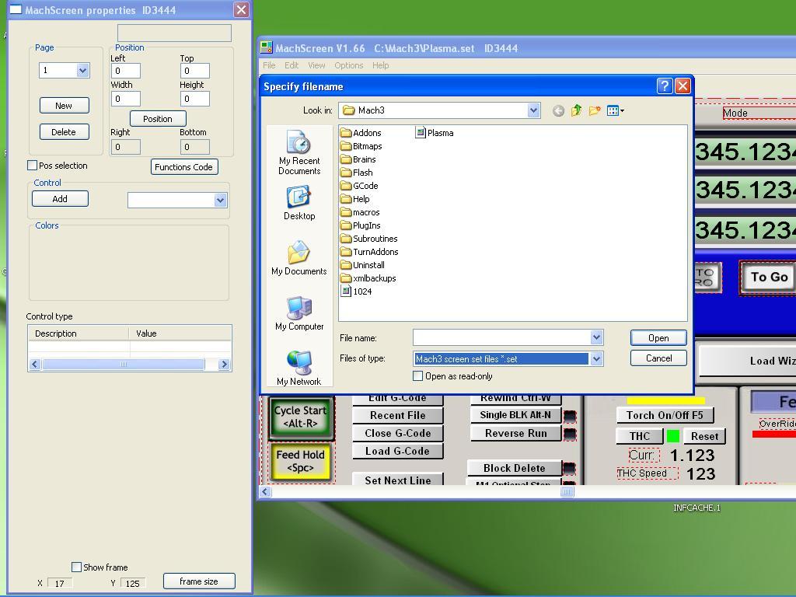Click Cycle Start Alt-R button
Screen dimensions: 796x597
301,417
